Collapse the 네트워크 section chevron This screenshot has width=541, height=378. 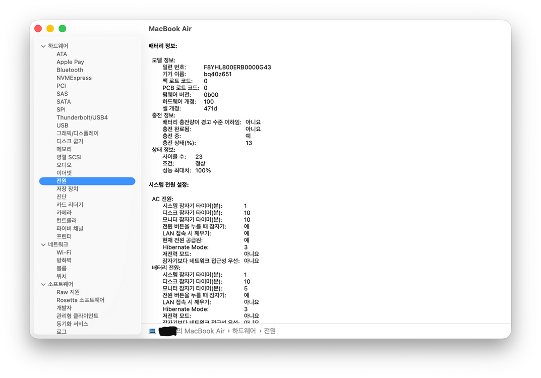coord(43,244)
